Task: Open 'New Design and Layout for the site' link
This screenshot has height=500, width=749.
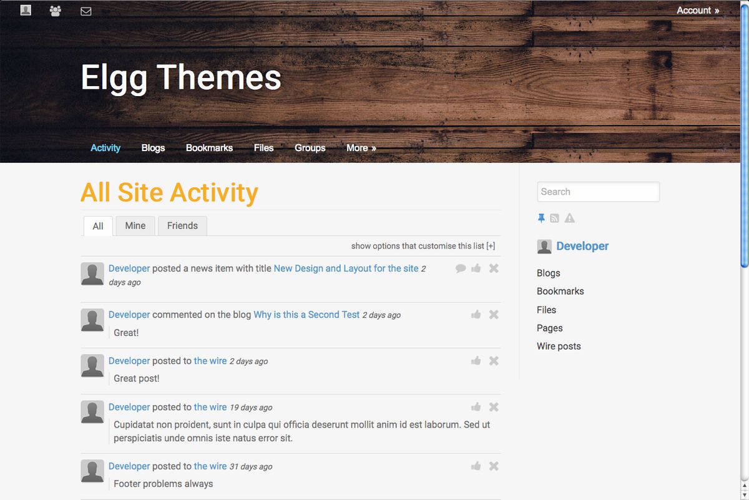Action: click(x=346, y=268)
